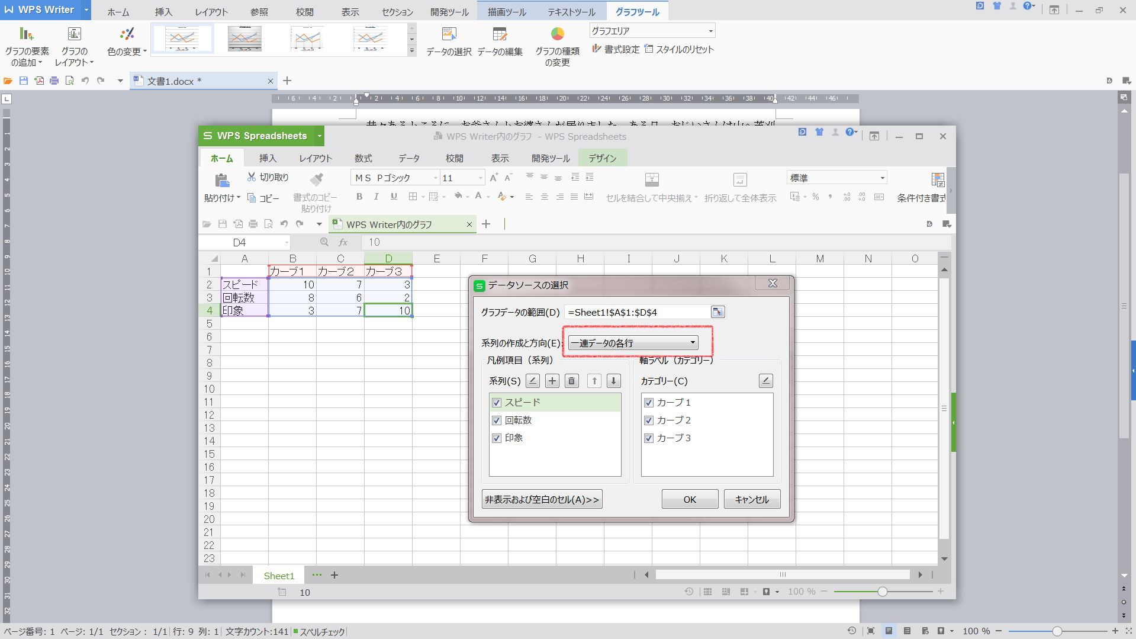Image resolution: width=1136 pixels, height=639 pixels.
Task: Uncheck the 印象 series checkbox
Action: (497, 438)
